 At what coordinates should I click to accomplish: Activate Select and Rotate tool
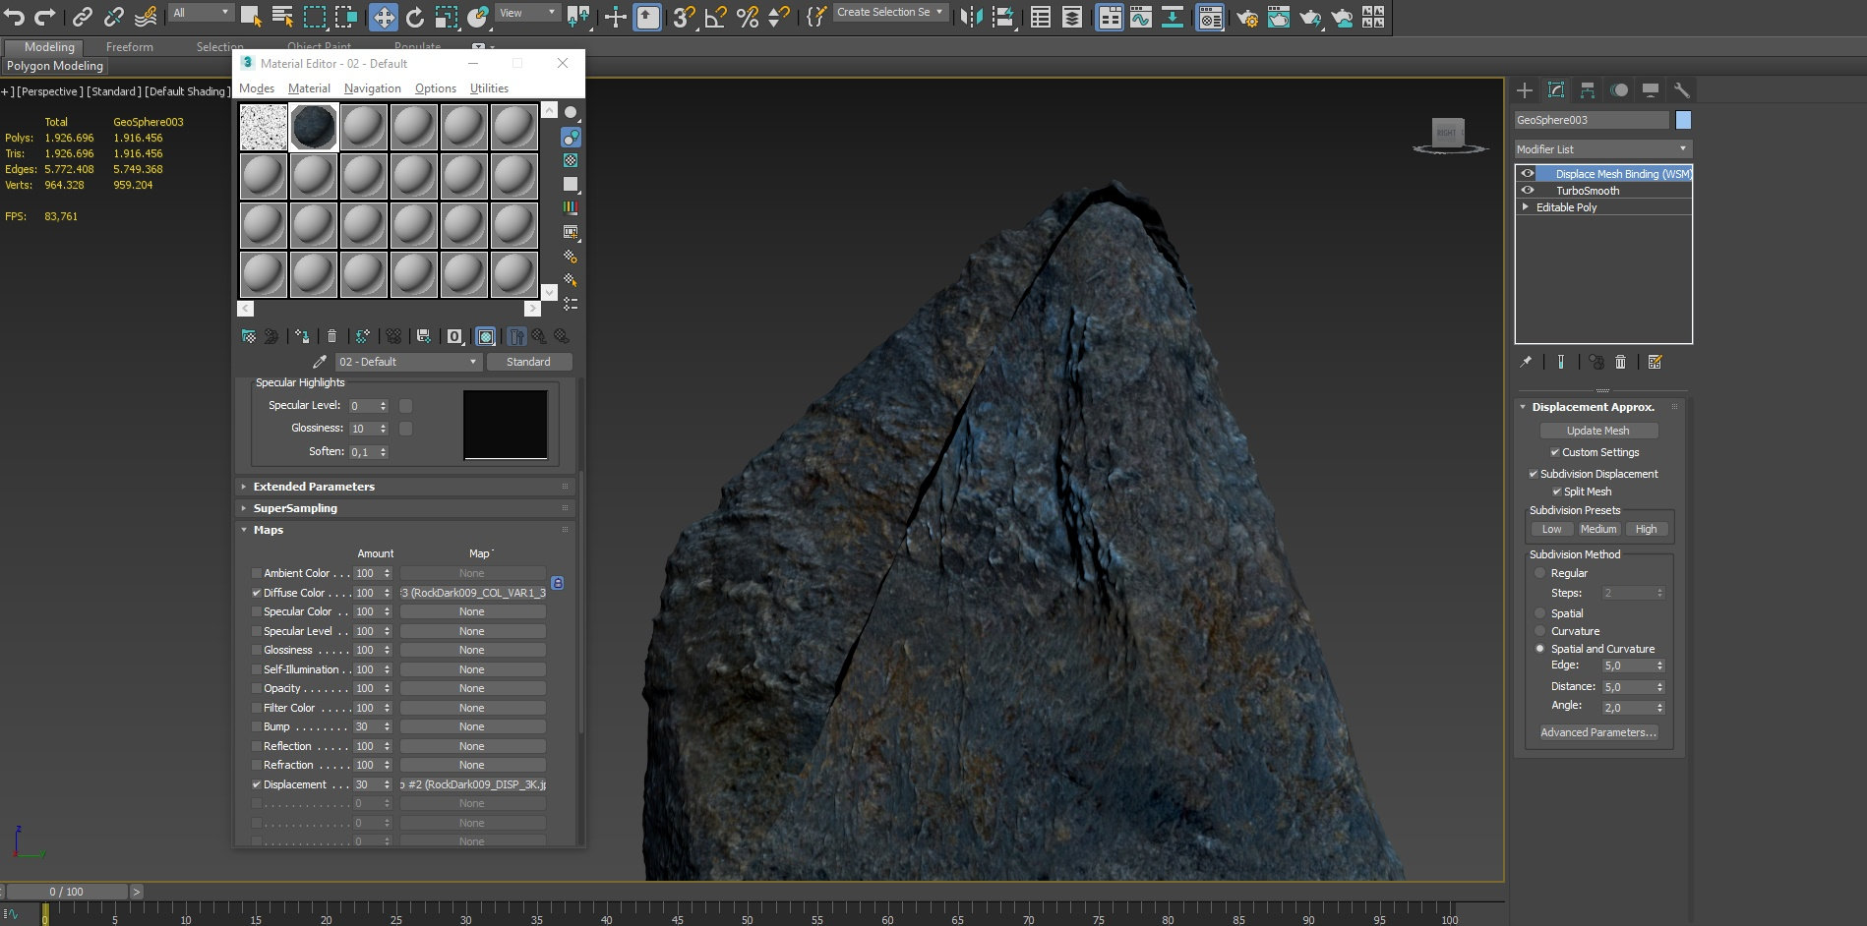click(415, 16)
